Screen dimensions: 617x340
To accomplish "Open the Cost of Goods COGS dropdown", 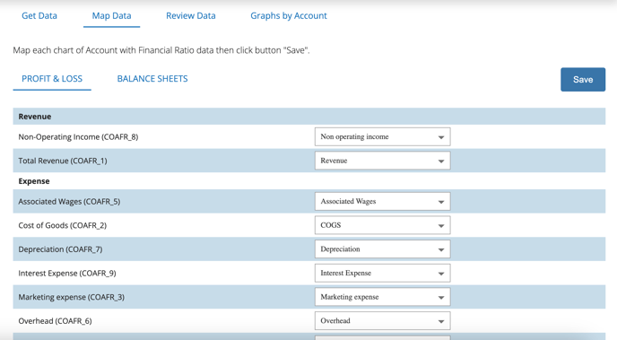I will pyautogui.click(x=382, y=225).
